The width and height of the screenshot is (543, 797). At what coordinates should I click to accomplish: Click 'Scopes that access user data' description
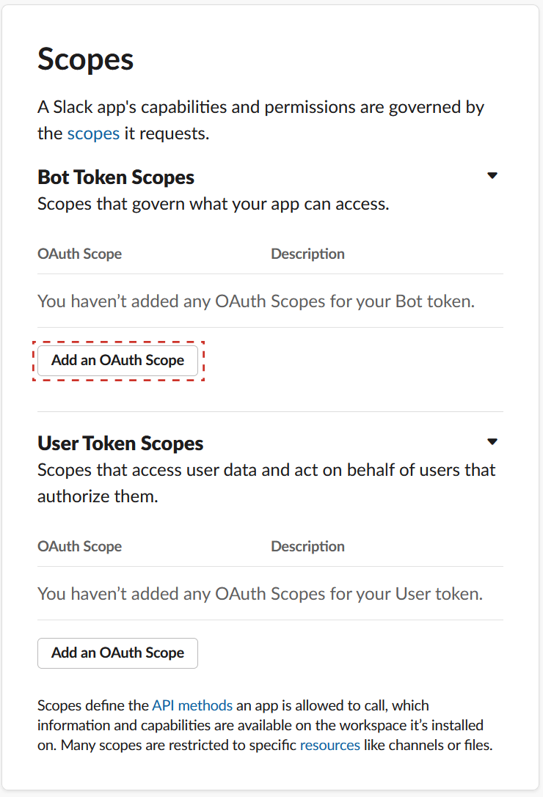click(x=266, y=483)
